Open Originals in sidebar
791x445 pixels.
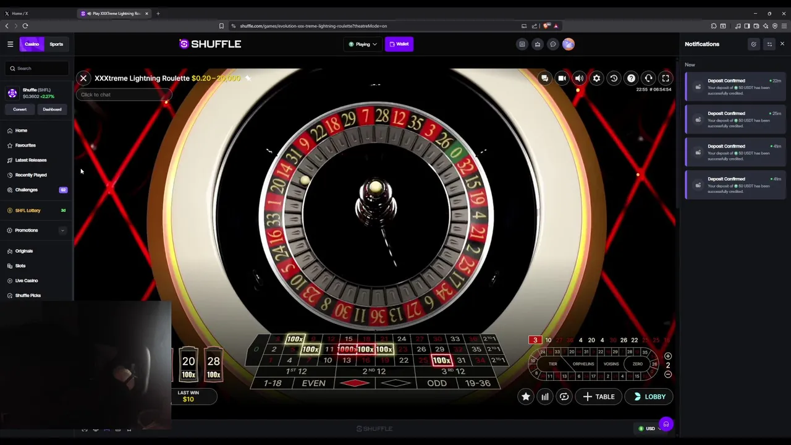[24, 251]
